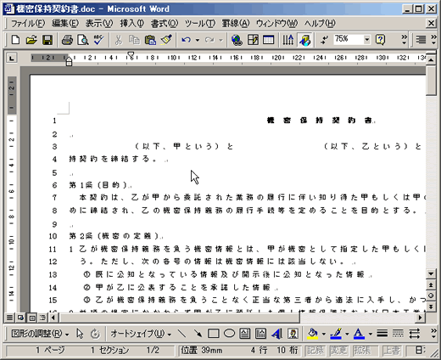441x360 pixels.
Task: Click the Open folder icon
Action: click(31, 40)
